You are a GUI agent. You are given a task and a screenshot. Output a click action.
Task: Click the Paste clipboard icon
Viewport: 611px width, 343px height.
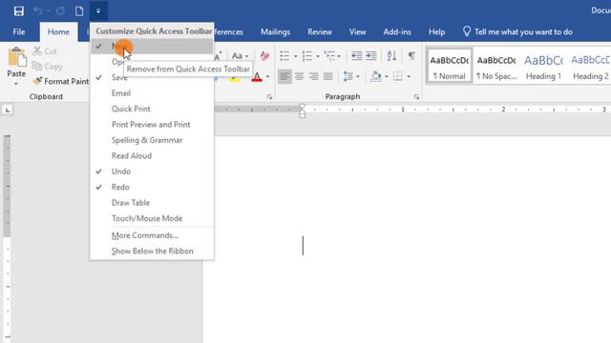[x=17, y=57]
